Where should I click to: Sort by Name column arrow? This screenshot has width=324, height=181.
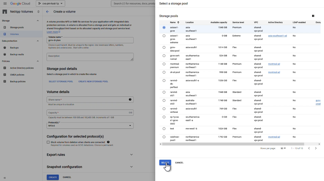(178, 22)
